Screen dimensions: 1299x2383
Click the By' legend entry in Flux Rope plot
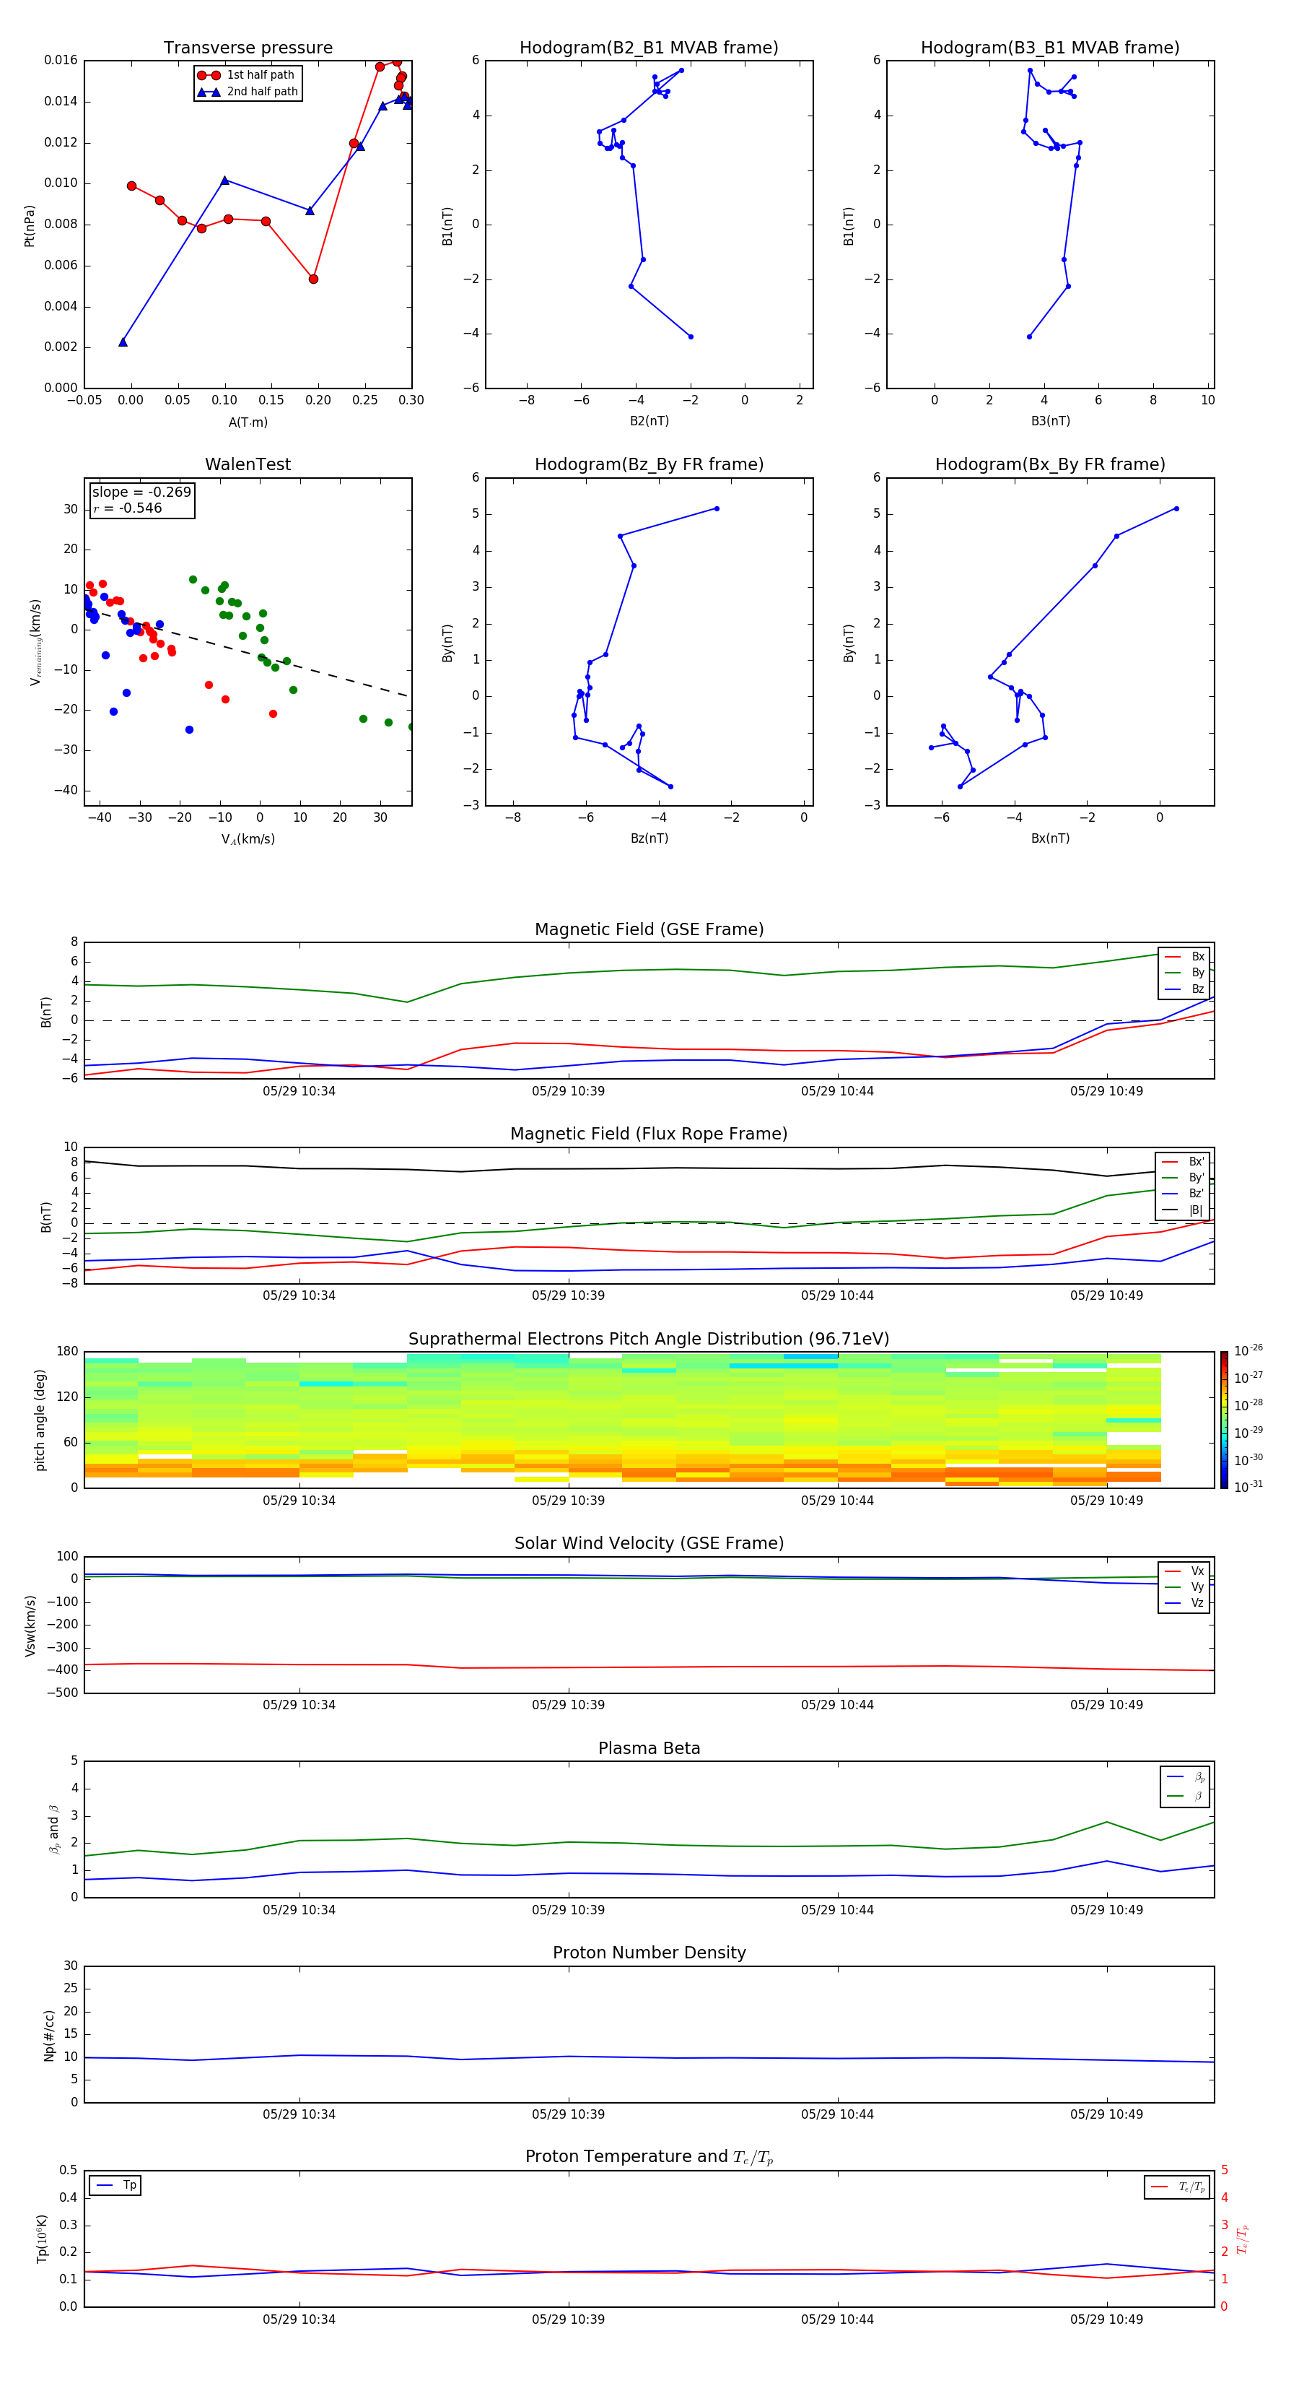1183,1179
